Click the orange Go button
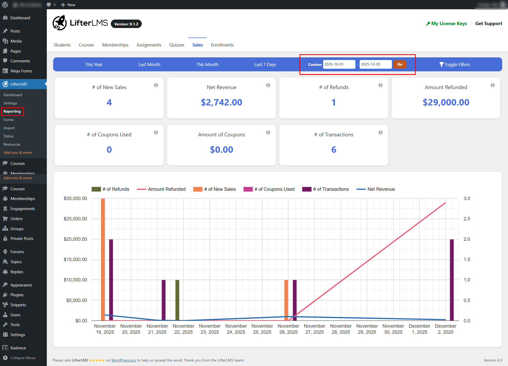Screen dimensions: 508x366 click(400, 64)
